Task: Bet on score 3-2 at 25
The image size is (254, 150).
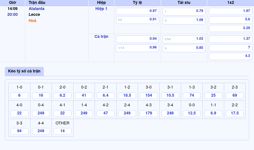Action: coord(213,96)
